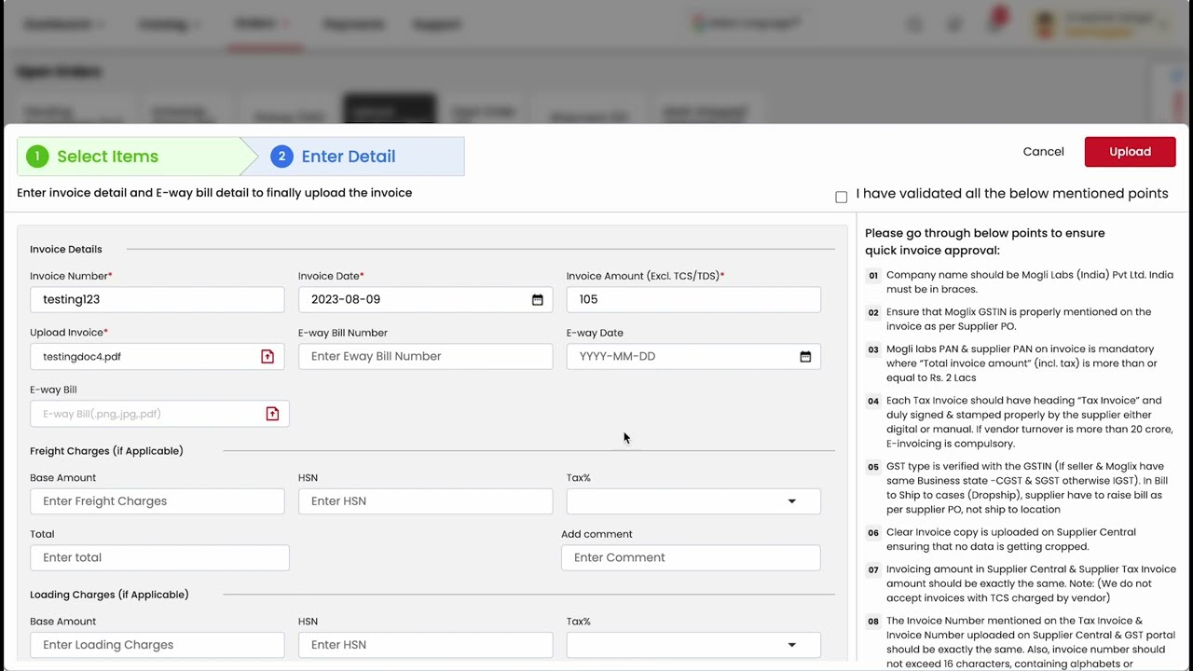The height and width of the screenshot is (671, 1193).
Task: Click the Add comment field
Action: tap(691, 557)
